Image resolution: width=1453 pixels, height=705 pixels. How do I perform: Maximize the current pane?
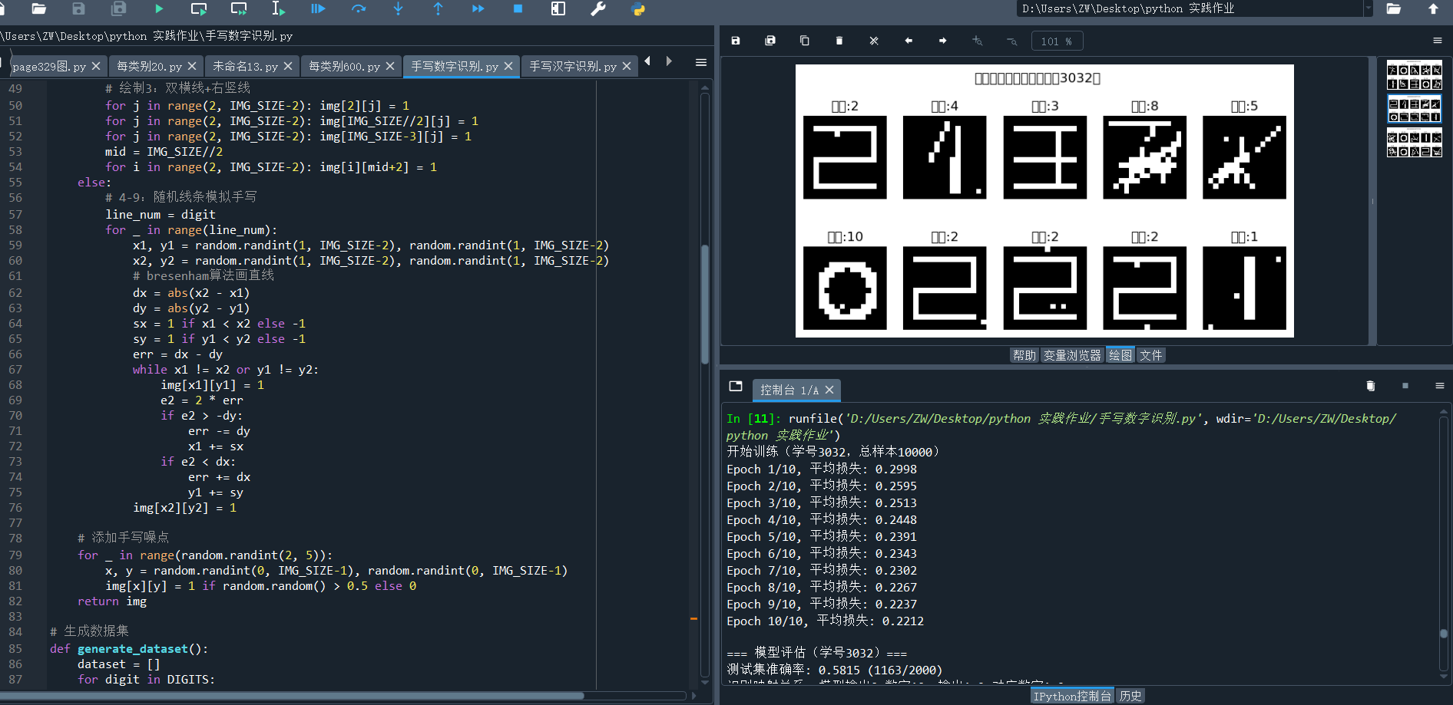[558, 8]
